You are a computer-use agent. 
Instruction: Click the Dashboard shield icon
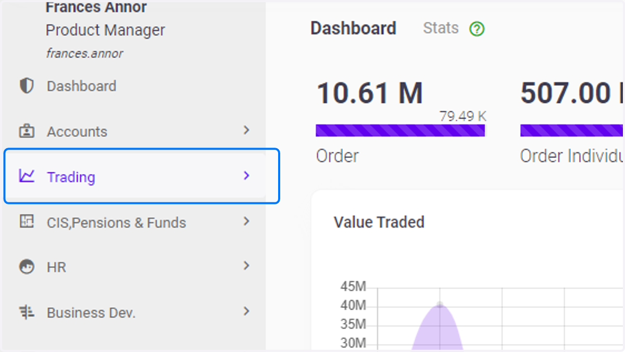pyautogui.click(x=26, y=86)
